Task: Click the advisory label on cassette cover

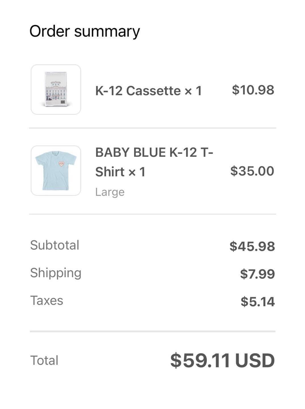Action: (x=63, y=101)
